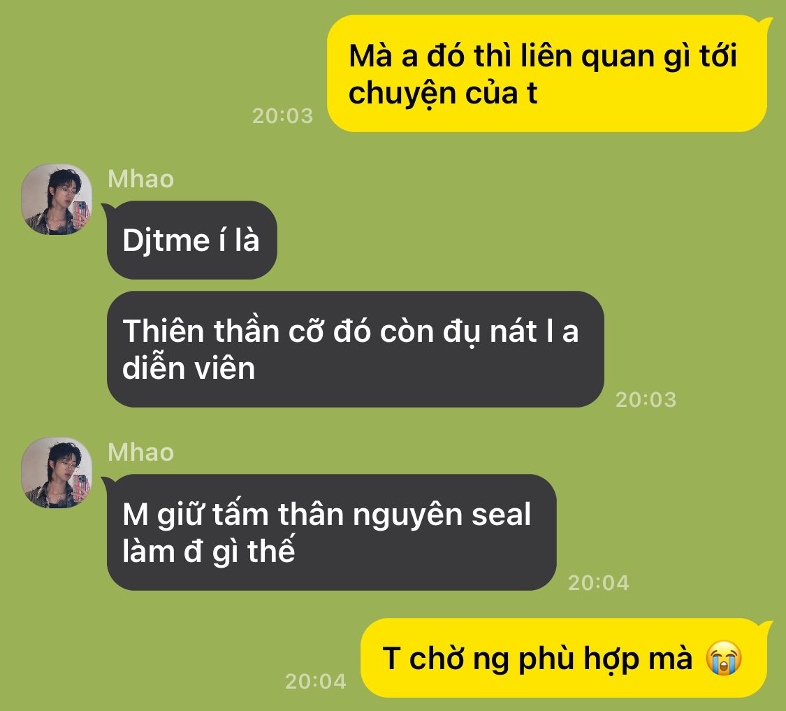Tap the second "Mhao" sender name

click(x=141, y=452)
